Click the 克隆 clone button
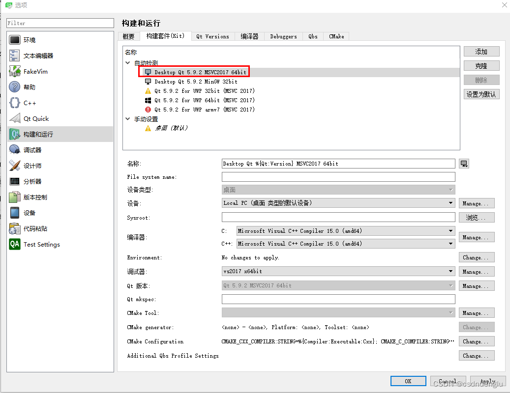This screenshot has height=393, width=510. click(x=481, y=66)
